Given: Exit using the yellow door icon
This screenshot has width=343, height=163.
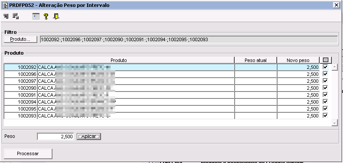Looking at the screenshot, I should coord(56,16).
